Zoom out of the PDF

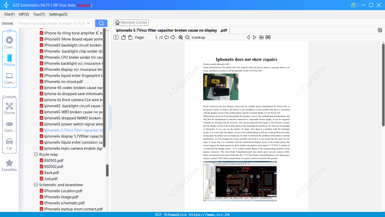pyautogui.click(x=188, y=37)
